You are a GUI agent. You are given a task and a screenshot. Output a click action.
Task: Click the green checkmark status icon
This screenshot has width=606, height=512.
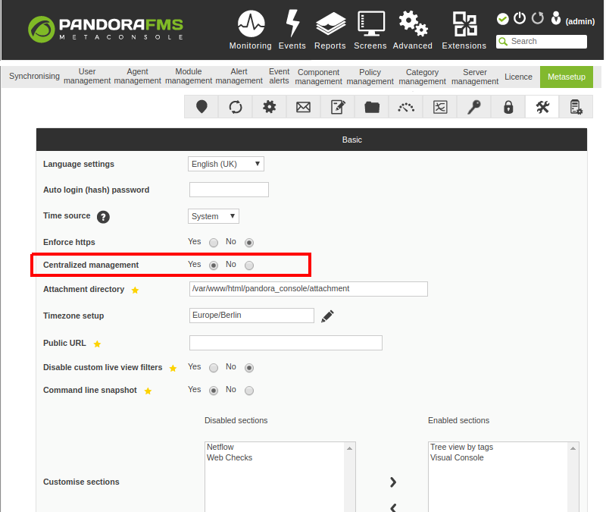(x=502, y=18)
